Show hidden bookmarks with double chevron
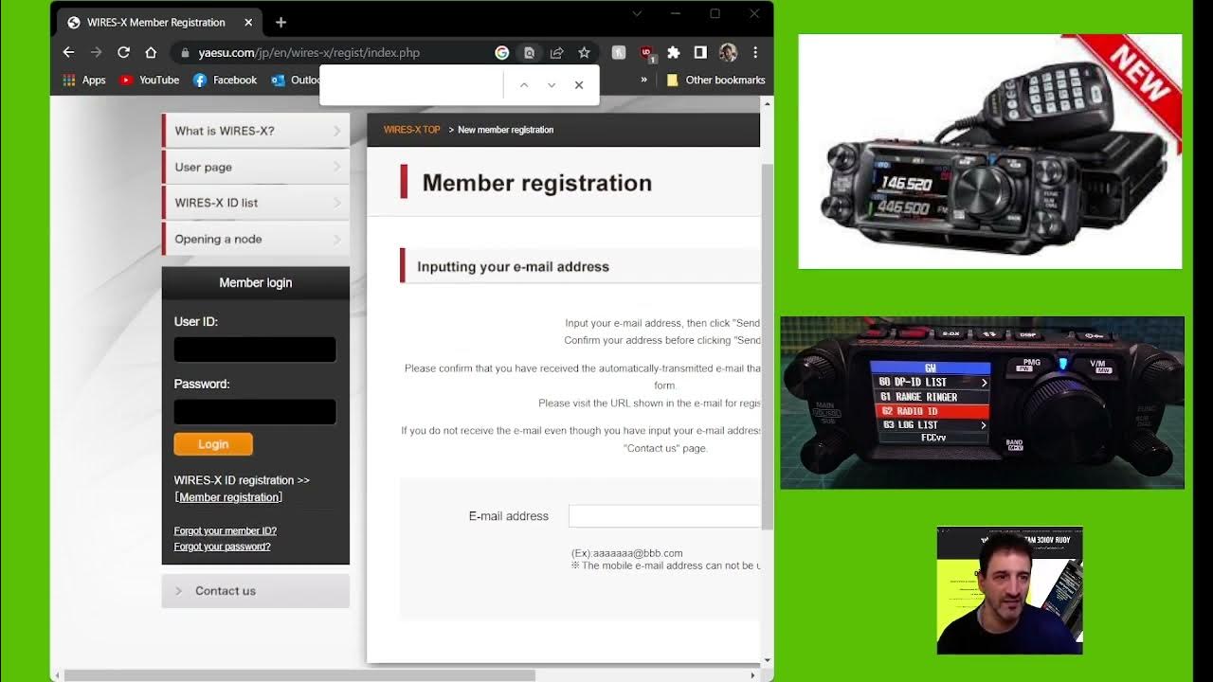Screen dimensions: 1213x682 644,80
